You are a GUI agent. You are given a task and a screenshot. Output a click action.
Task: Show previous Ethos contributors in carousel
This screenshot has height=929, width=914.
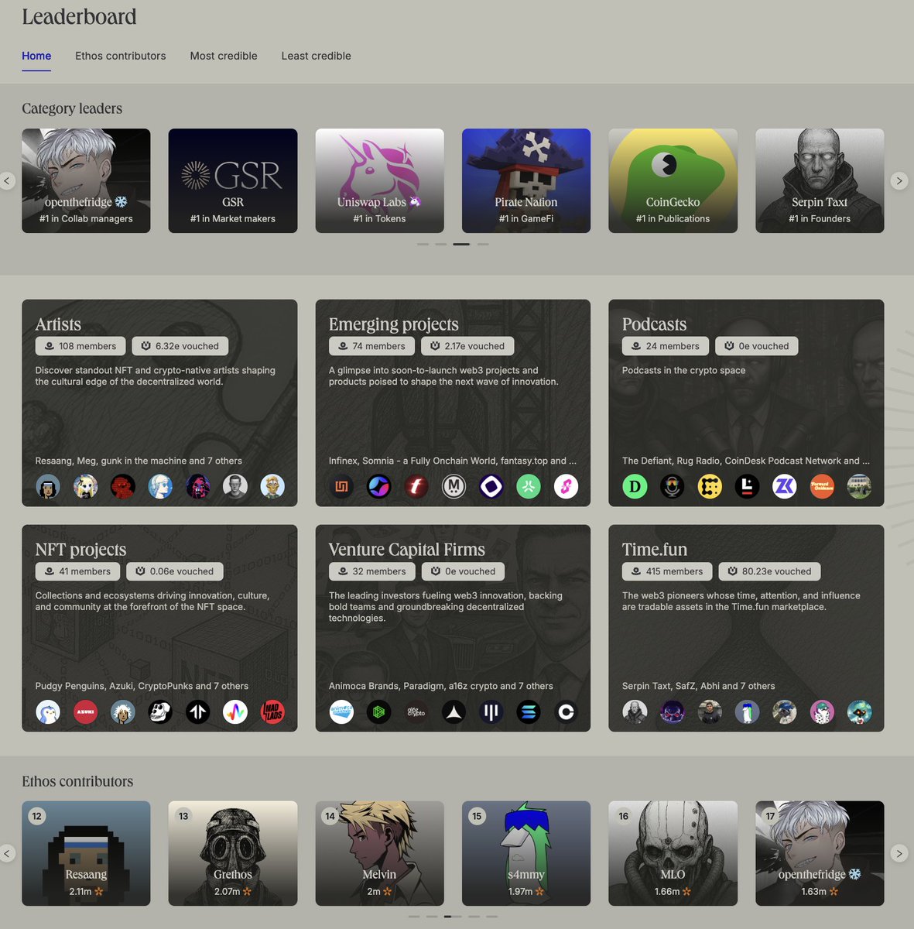tap(7, 853)
